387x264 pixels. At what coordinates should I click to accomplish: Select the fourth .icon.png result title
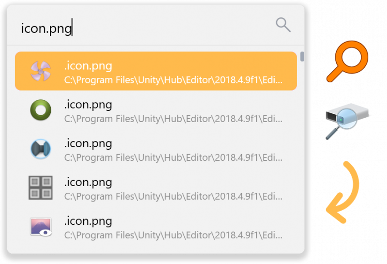[x=88, y=183]
